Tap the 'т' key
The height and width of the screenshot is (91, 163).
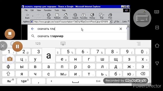[89, 74]
